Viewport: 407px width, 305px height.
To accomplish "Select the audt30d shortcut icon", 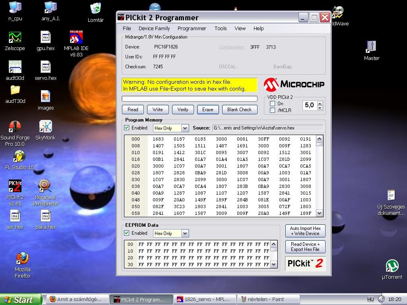I will (15, 71).
